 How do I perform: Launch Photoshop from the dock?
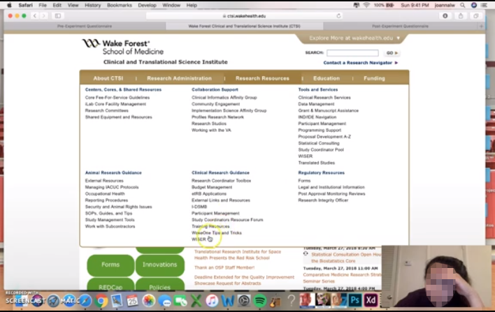[355, 300]
